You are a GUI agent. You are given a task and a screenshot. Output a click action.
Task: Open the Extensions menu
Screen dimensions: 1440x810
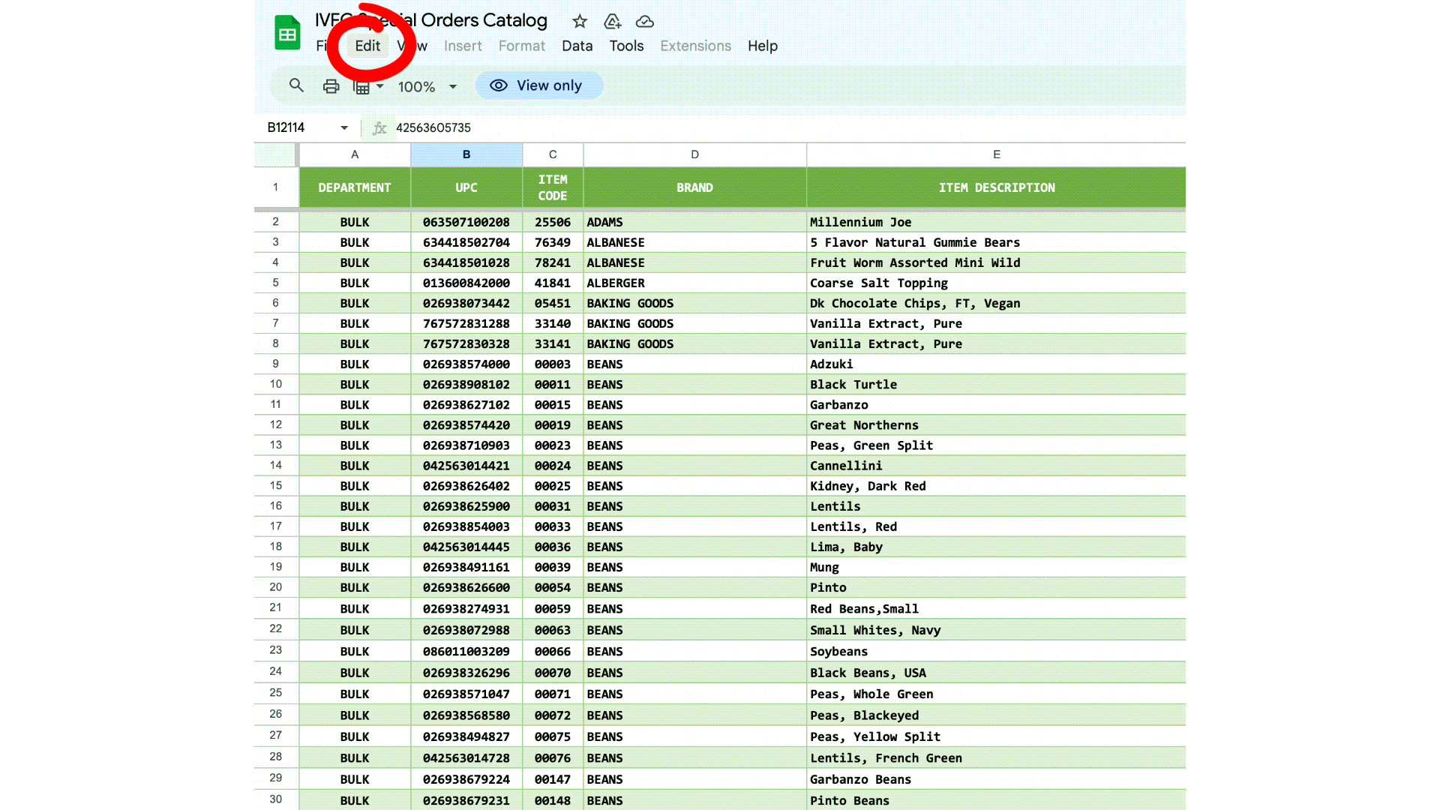click(695, 46)
